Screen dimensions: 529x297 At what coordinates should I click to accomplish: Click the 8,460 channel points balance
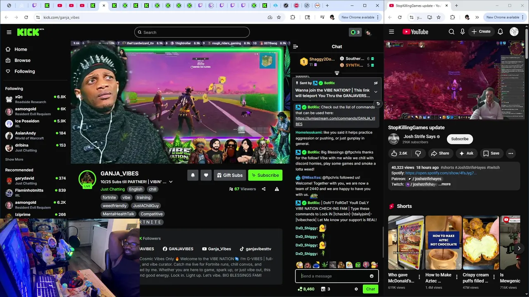point(306,289)
